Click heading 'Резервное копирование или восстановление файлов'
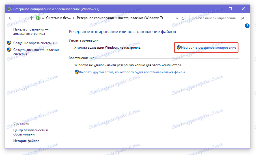 click(122, 31)
